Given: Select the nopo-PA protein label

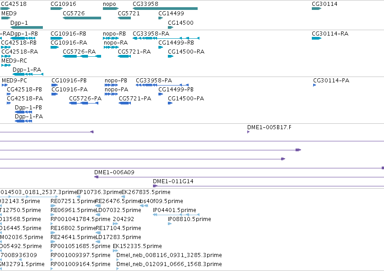Looking at the screenshot, I should coord(116,90).
